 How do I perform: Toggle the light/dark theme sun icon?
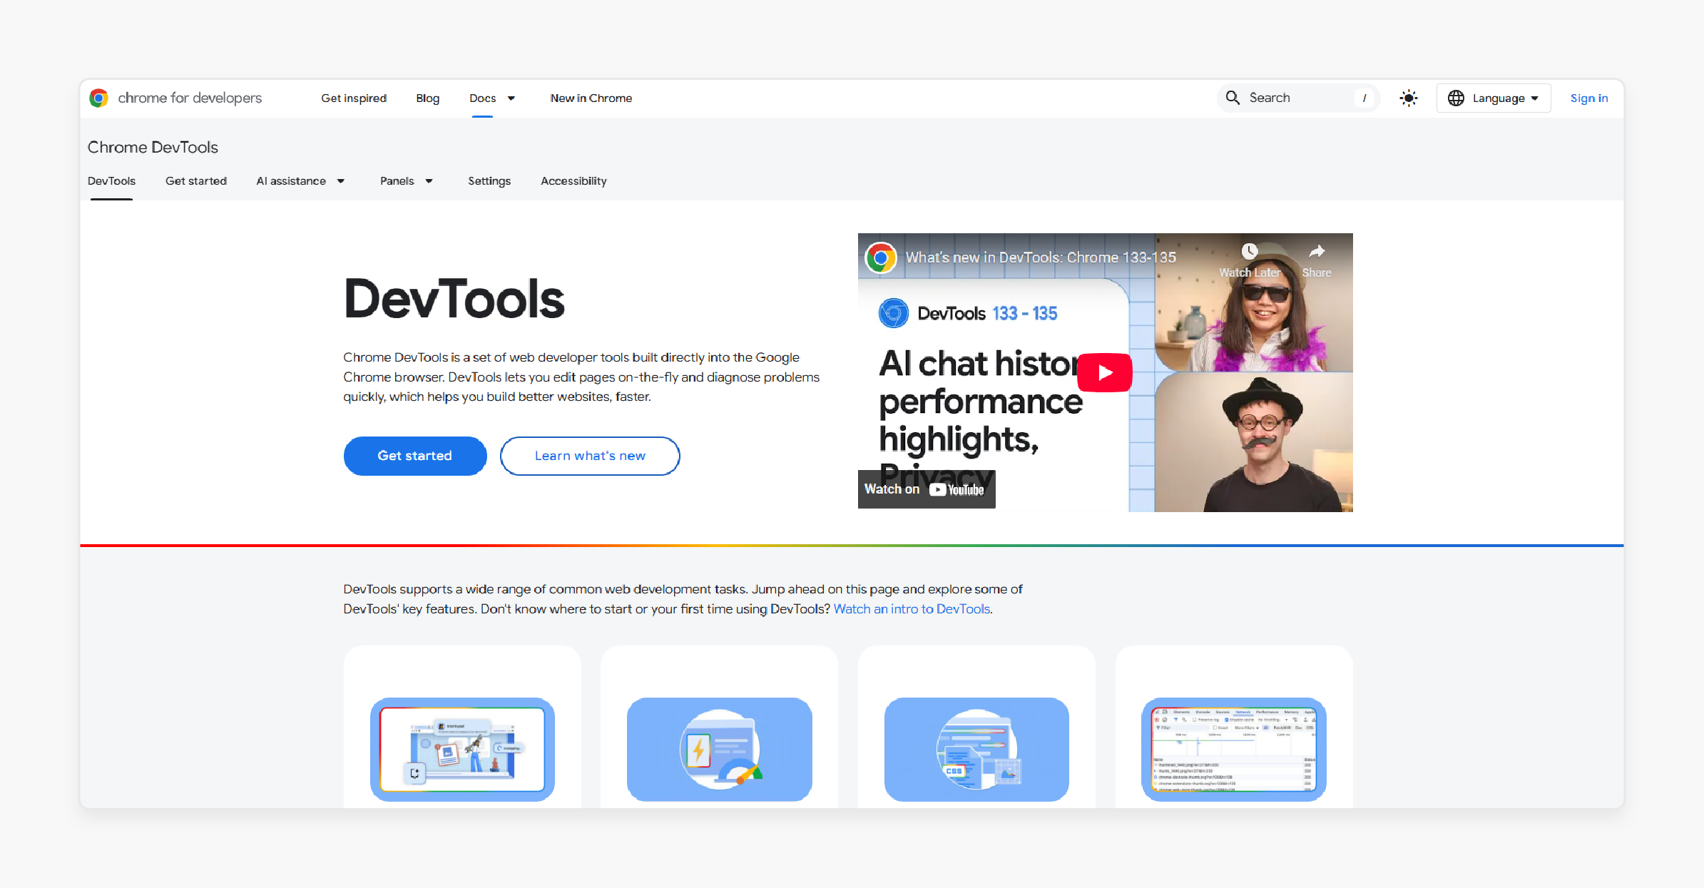1409,98
